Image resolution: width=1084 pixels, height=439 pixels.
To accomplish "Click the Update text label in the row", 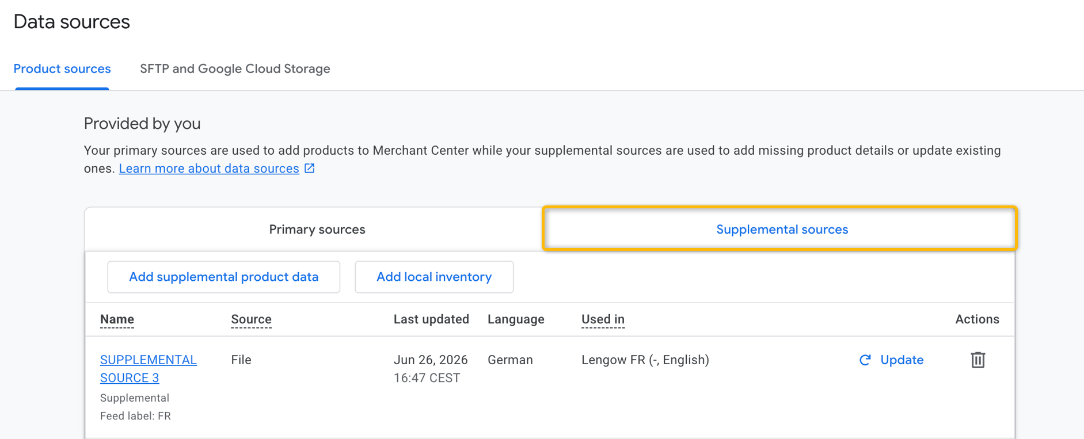I will pyautogui.click(x=902, y=360).
